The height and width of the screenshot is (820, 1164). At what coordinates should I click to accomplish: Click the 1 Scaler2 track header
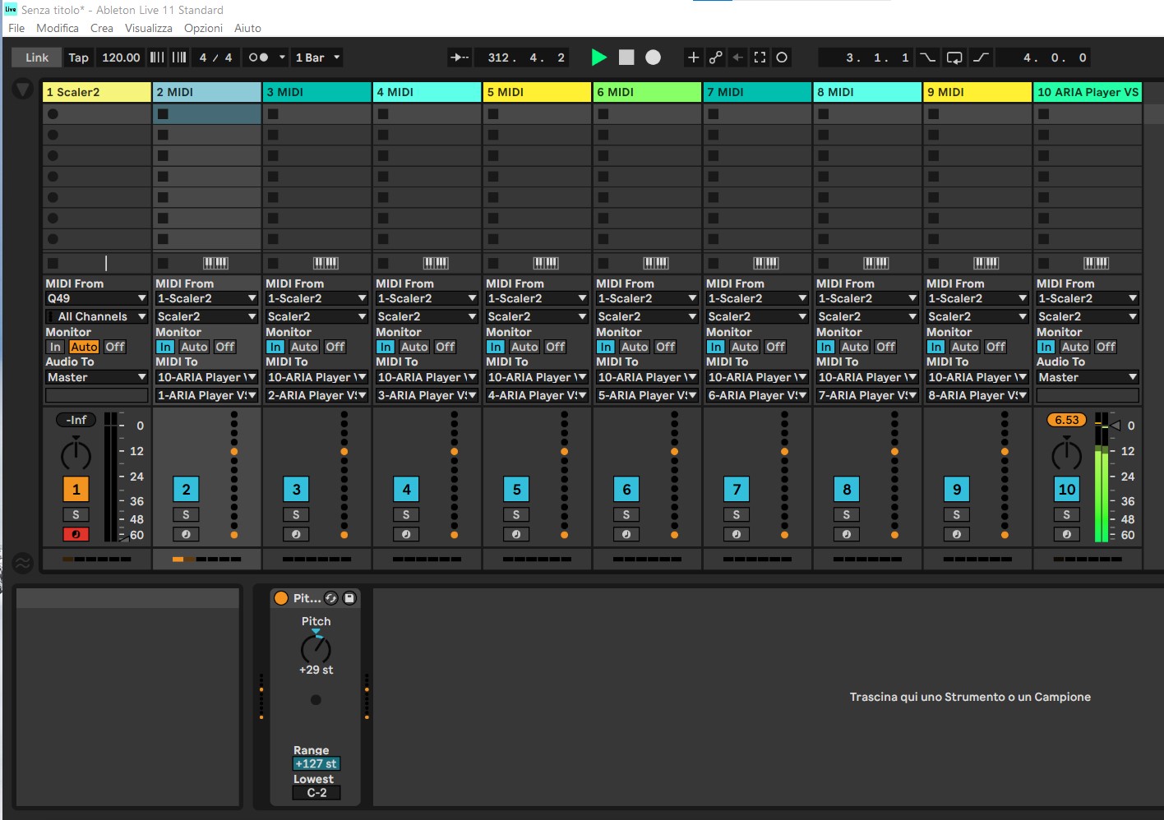point(97,92)
